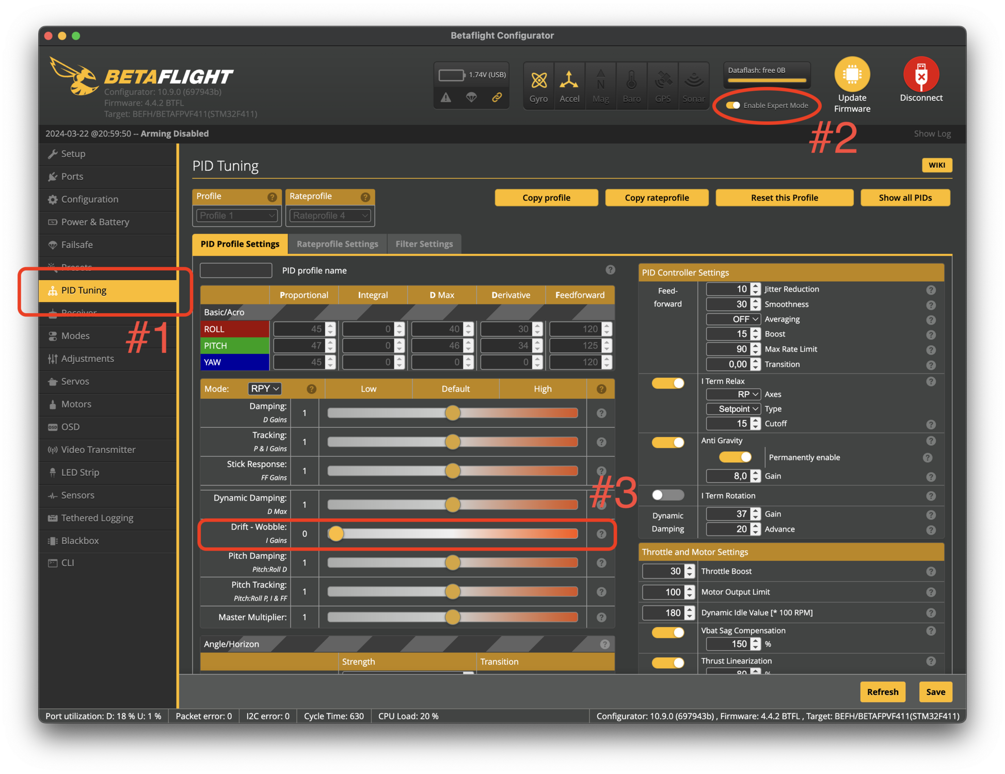Image resolution: width=1005 pixels, height=774 pixels.
Task: Click the Throttle Boost stepper arrows
Action: [x=690, y=571]
